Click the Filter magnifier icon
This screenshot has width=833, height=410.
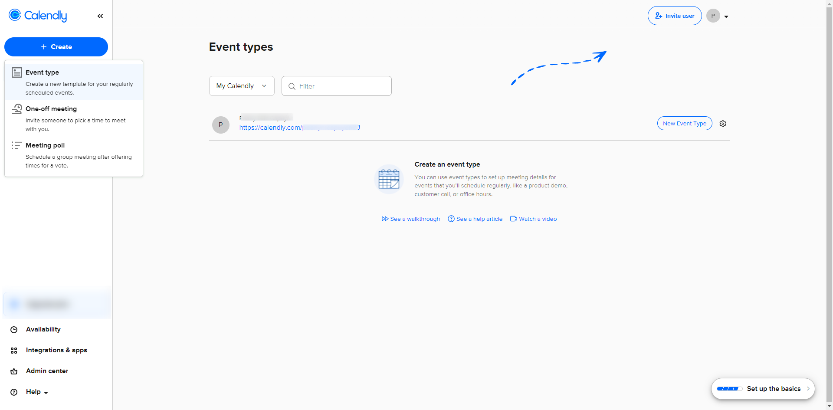[292, 86]
